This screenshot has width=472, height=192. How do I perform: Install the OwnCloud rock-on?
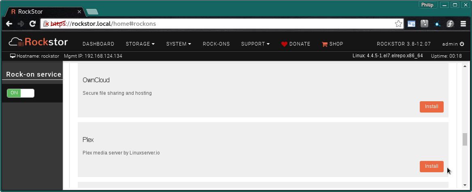pos(432,107)
